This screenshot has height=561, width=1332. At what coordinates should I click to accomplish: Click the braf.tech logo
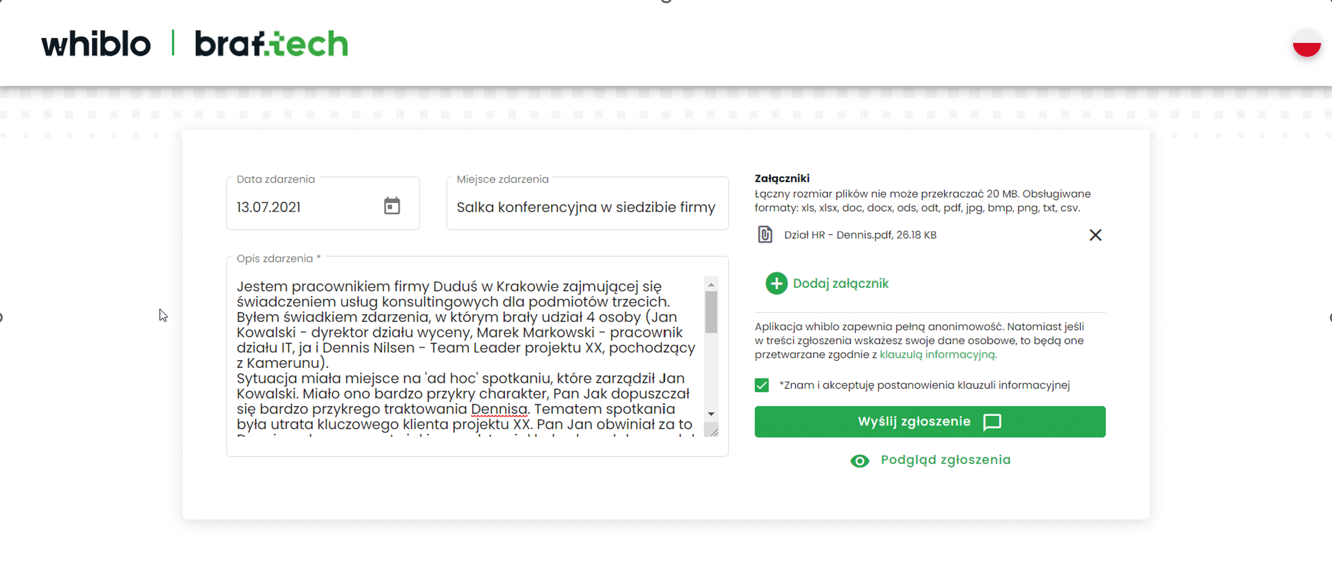click(271, 44)
